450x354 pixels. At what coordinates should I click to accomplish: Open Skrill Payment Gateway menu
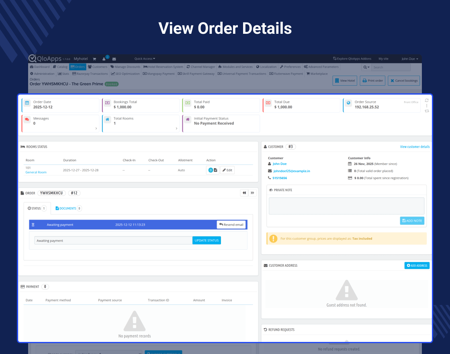196,74
